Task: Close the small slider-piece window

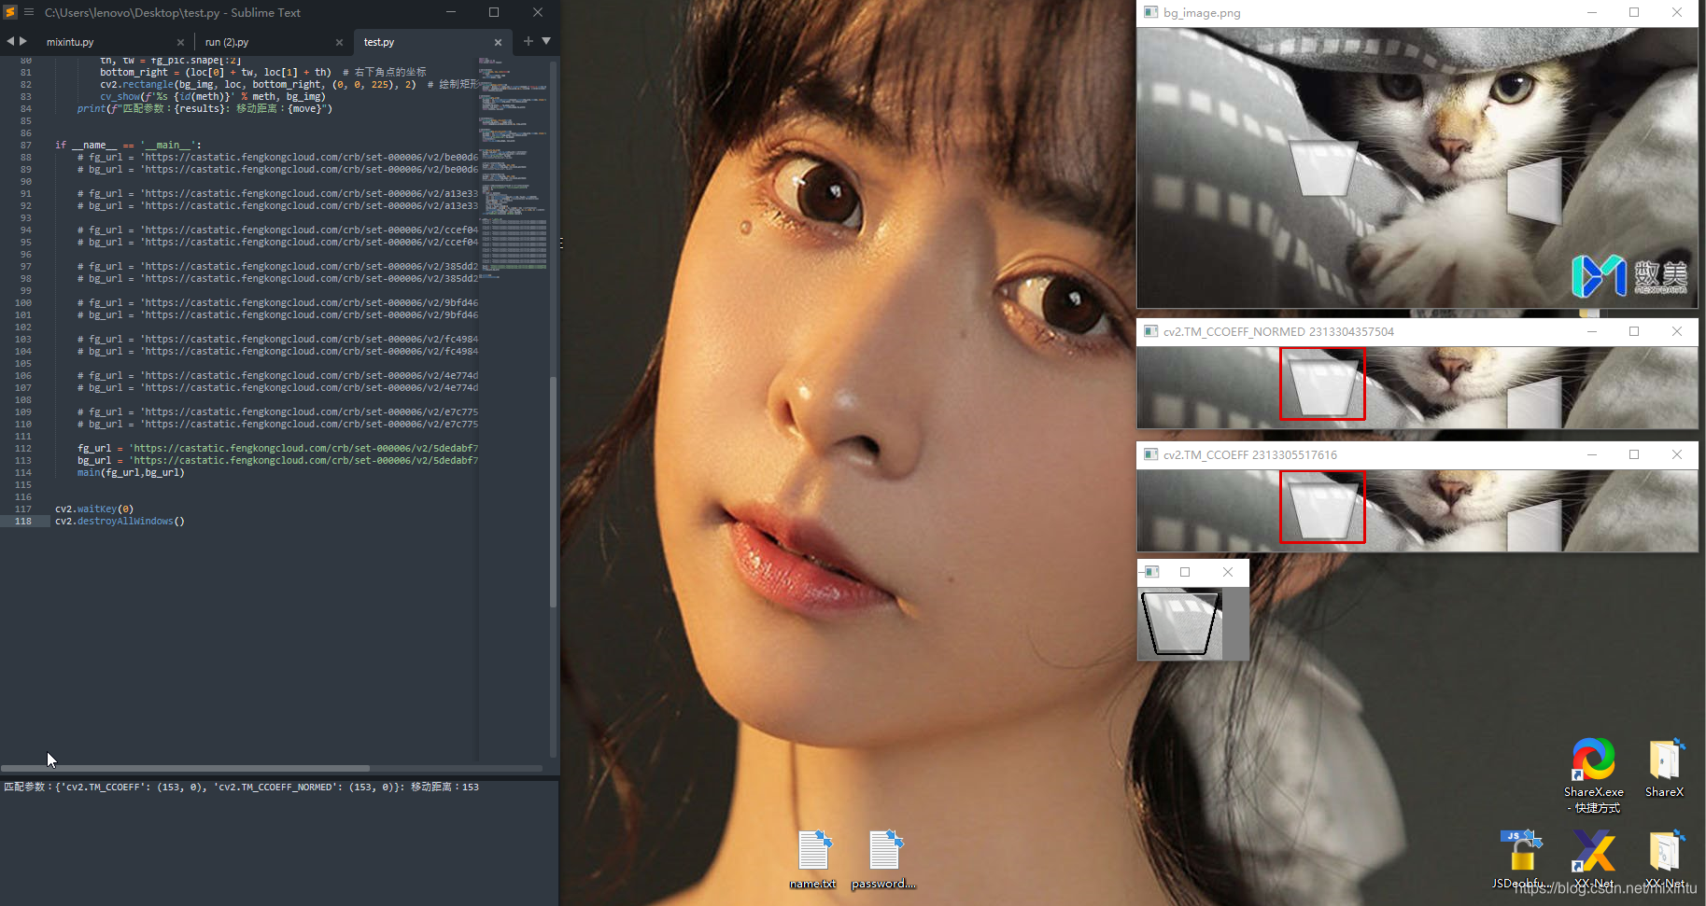Action: 1228,572
